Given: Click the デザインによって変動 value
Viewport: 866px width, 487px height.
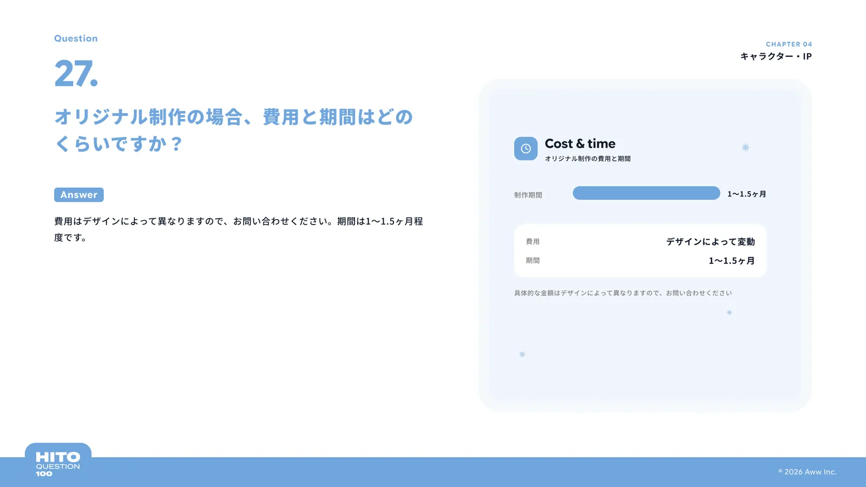Looking at the screenshot, I should pyautogui.click(x=710, y=241).
